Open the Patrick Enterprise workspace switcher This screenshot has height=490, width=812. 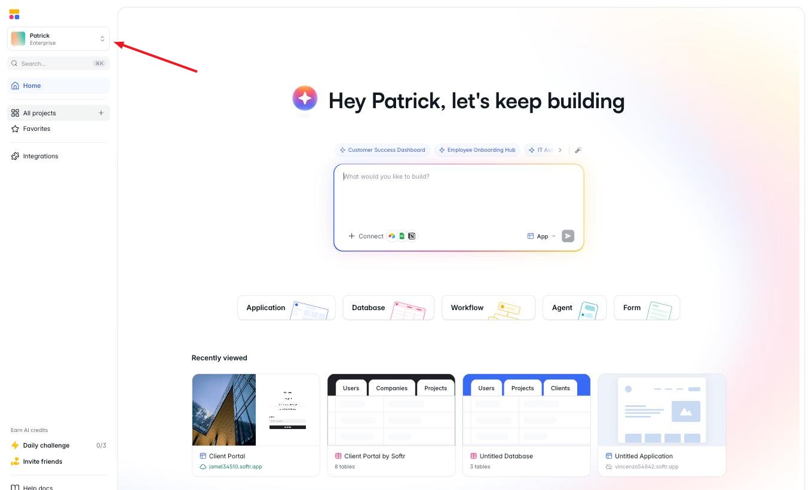click(x=59, y=39)
